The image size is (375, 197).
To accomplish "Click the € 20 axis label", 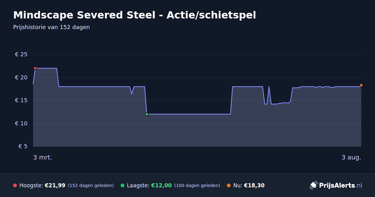I will pos(21,78).
